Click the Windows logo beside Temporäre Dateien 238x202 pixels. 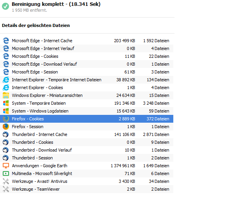(x=6, y=103)
